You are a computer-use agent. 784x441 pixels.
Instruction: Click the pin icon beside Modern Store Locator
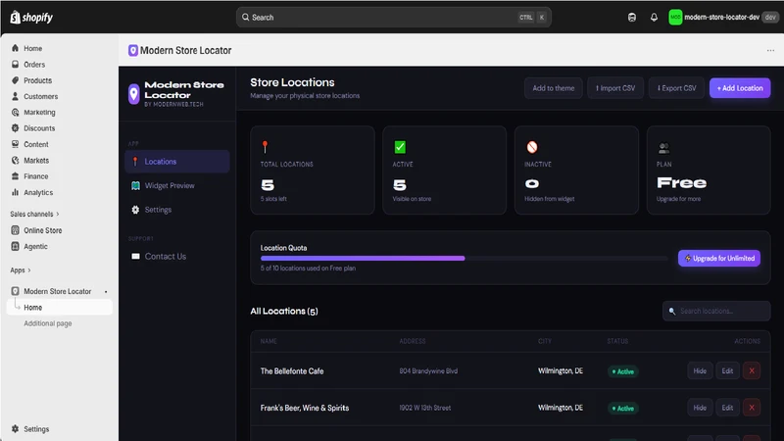coord(106,291)
